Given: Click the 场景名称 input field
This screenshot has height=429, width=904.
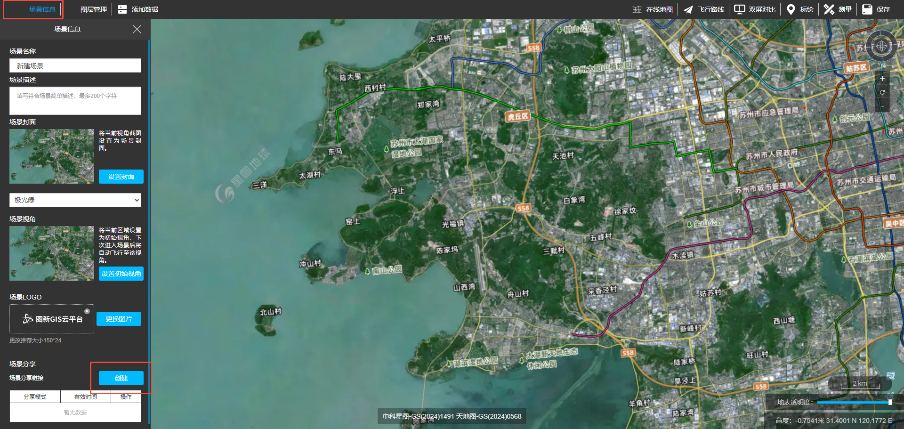Looking at the screenshot, I should coord(75,66).
